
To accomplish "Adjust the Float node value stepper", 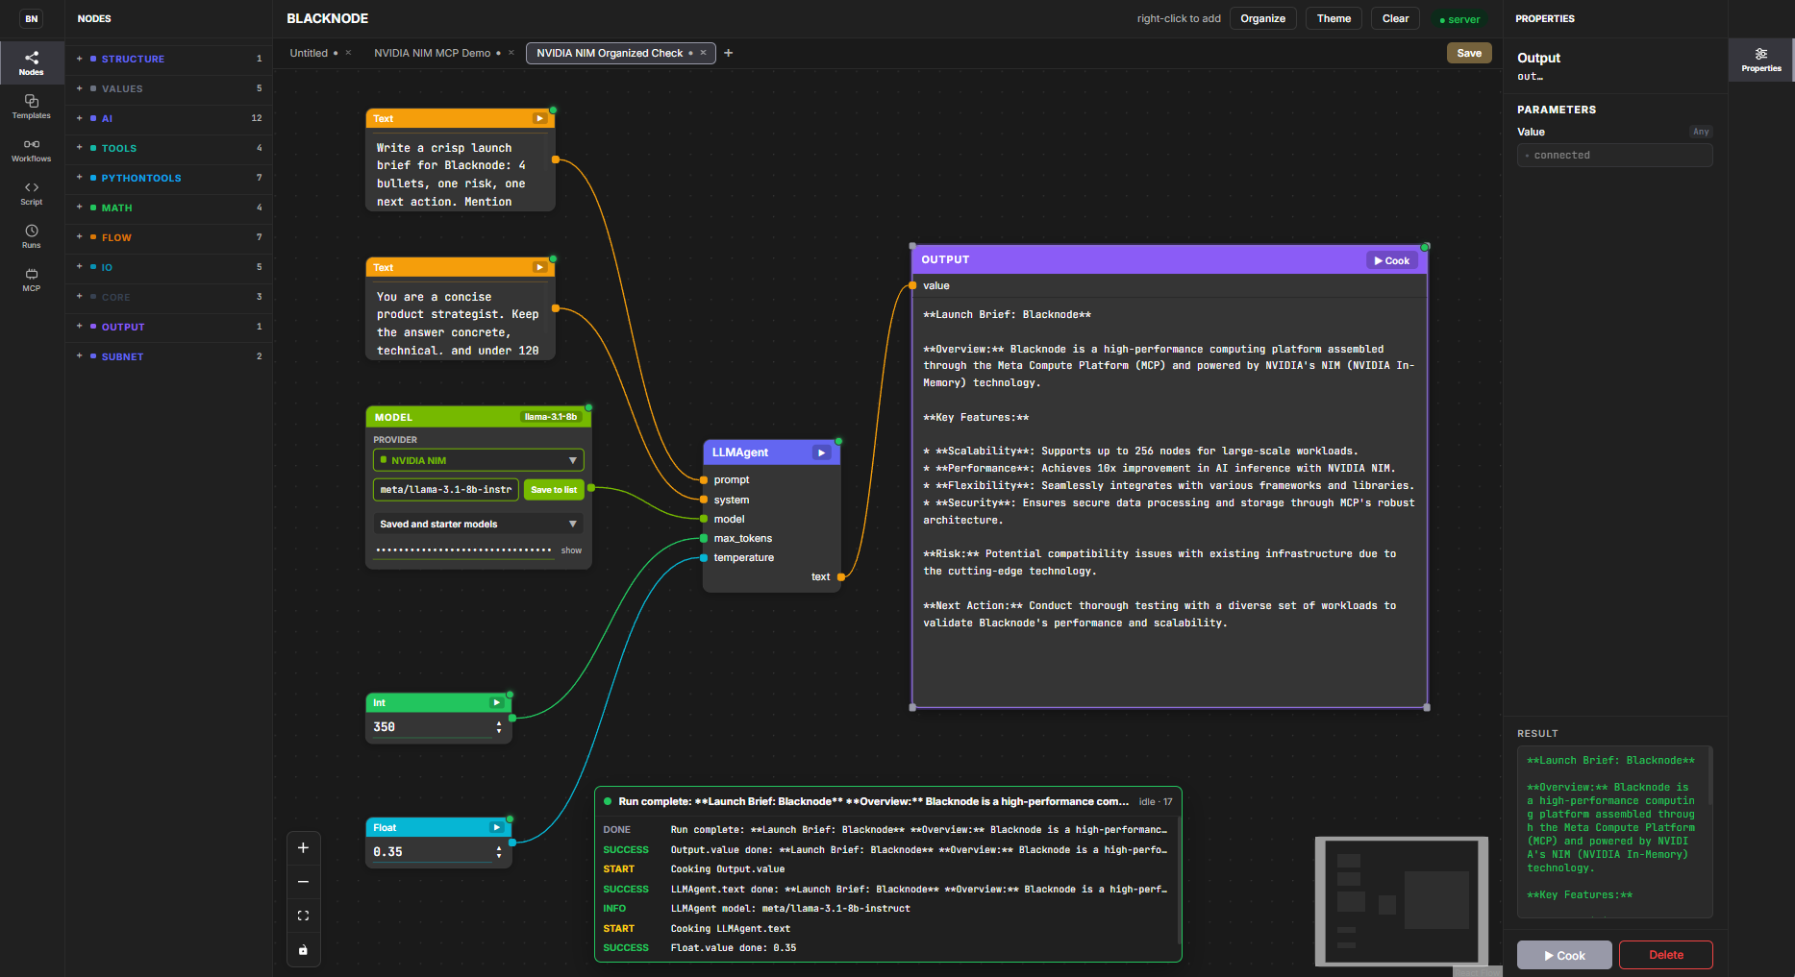I will click(x=498, y=852).
